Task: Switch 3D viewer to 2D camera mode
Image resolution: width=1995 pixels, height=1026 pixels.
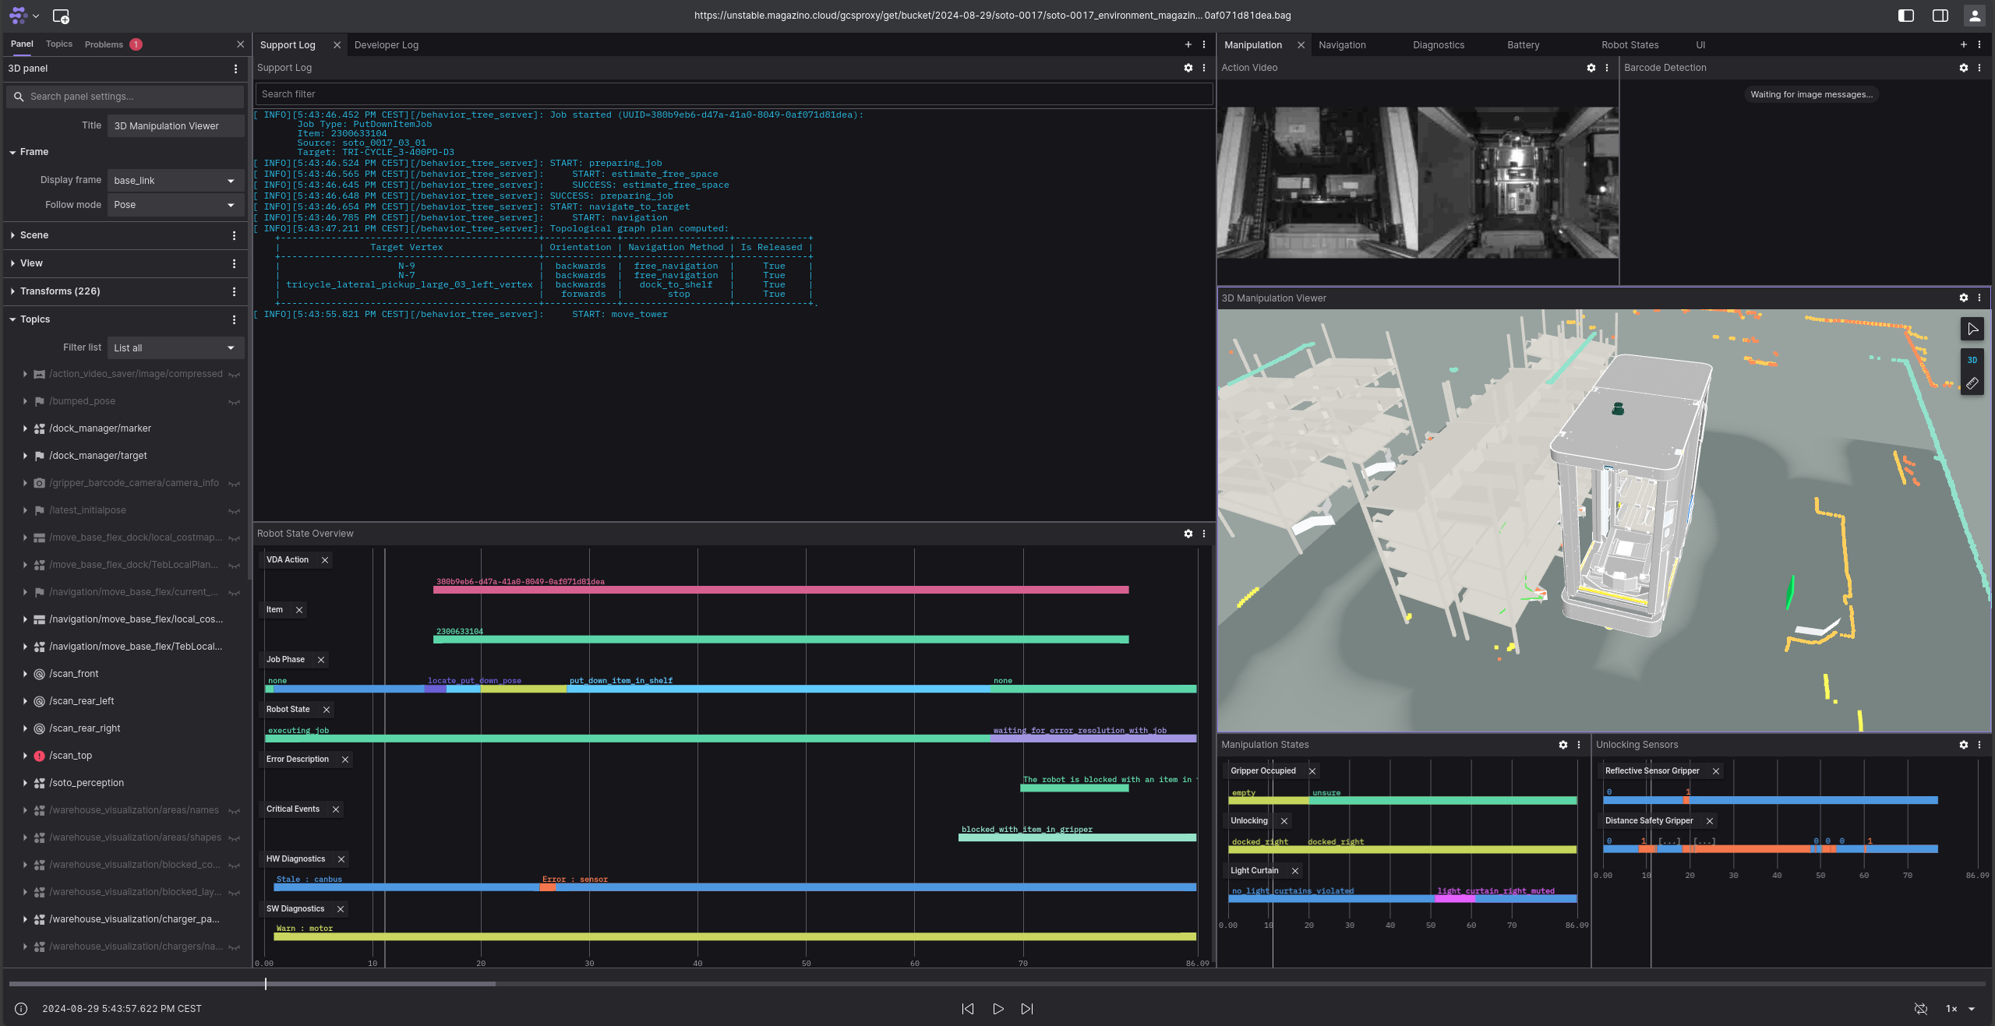Action: (1972, 360)
